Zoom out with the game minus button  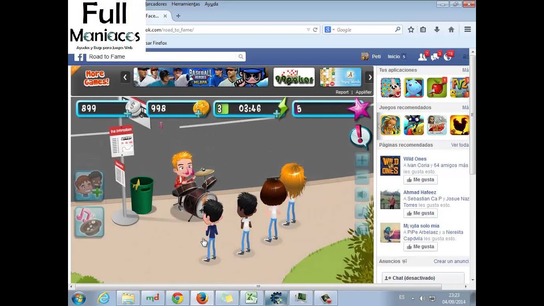pyautogui.click(x=362, y=177)
